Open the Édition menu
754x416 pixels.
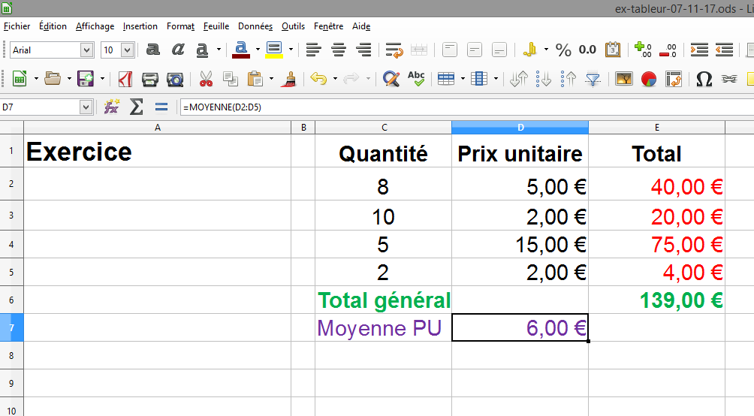[x=53, y=26]
